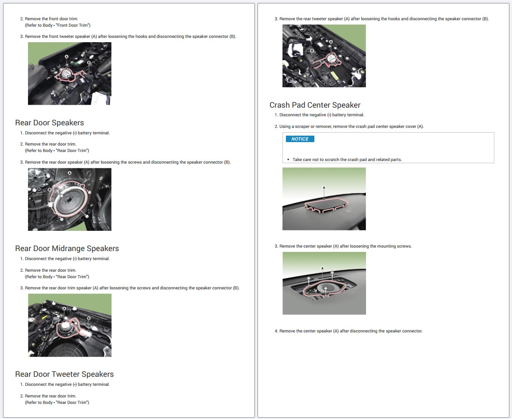Click 'Rear Door Trim' reference under Rear Door Tweeter Speakers
512x419 pixels.
pyautogui.click(x=57, y=402)
